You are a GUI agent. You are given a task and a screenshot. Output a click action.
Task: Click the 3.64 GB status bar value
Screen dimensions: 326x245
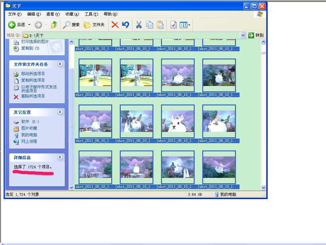(195, 194)
